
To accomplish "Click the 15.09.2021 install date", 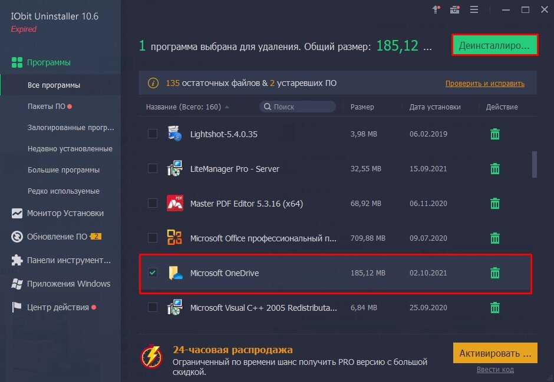I will pyautogui.click(x=428, y=168).
